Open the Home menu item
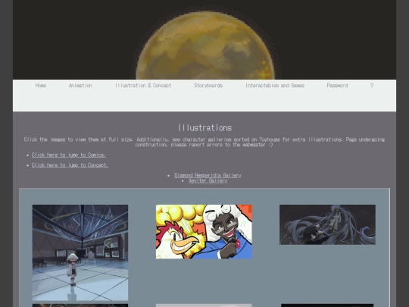Screen dimensions: 409x307 pyautogui.click(x=41, y=86)
